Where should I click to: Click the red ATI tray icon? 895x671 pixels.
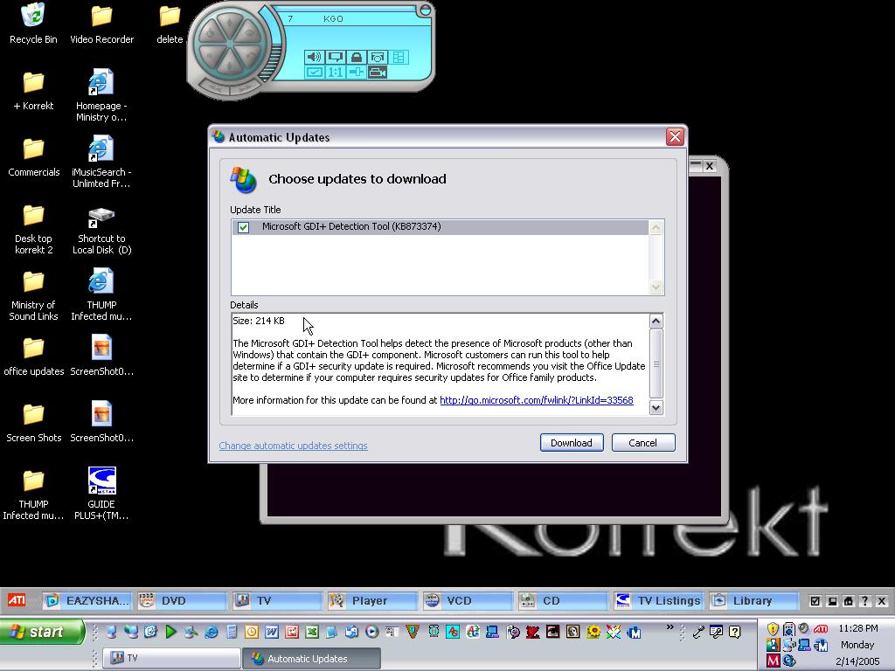click(x=821, y=629)
